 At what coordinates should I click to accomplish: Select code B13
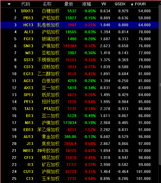click(30, 116)
